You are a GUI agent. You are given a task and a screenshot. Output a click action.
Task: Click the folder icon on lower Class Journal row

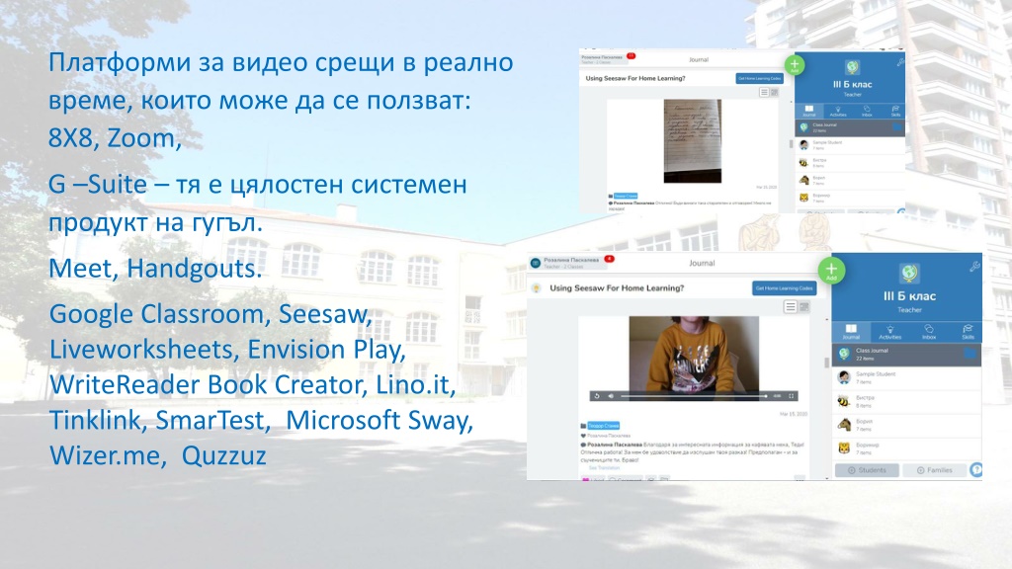click(970, 354)
